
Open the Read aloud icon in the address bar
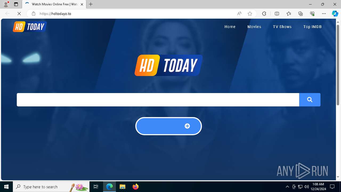point(239,14)
